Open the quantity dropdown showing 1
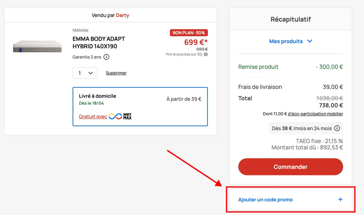This screenshot has width=364, height=215. [x=85, y=73]
